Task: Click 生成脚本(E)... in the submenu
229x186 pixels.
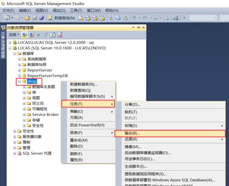Action: [174, 166]
